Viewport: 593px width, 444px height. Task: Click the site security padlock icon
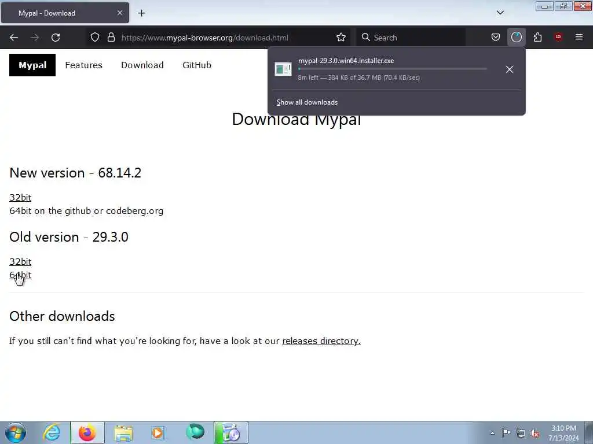tap(111, 38)
